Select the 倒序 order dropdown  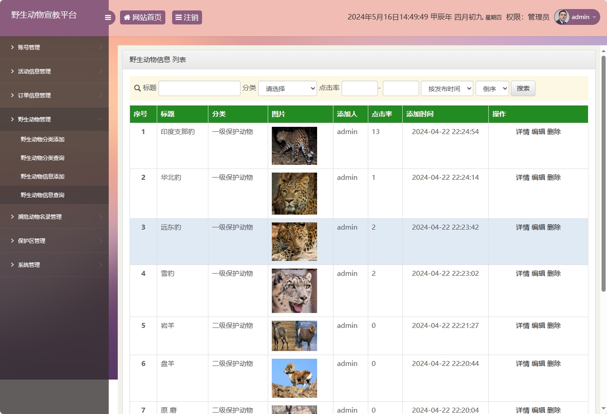pyautogui.click(x=492, y=89)
